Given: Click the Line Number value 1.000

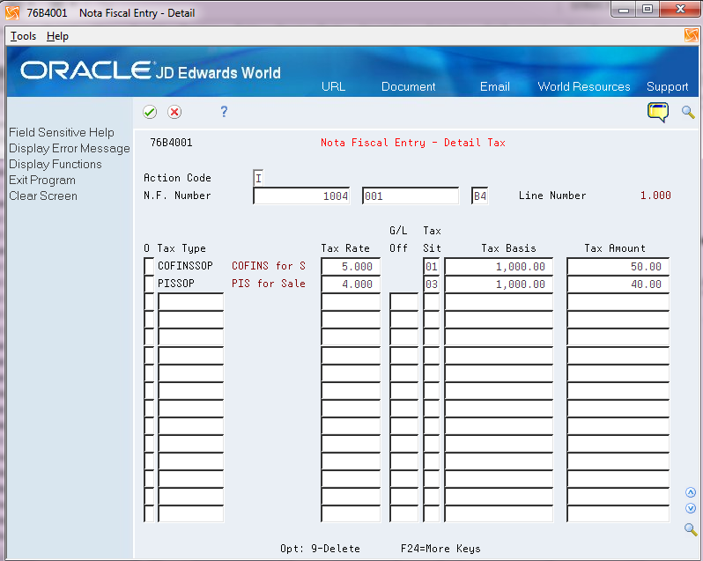Looking at the screenshot, I should point(655,196).
